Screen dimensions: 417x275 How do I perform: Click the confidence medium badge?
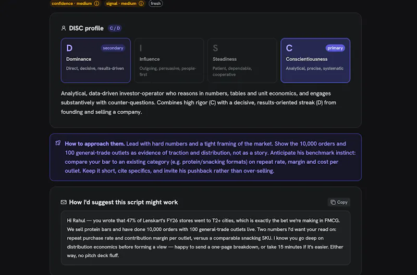[x=75, y=4]
